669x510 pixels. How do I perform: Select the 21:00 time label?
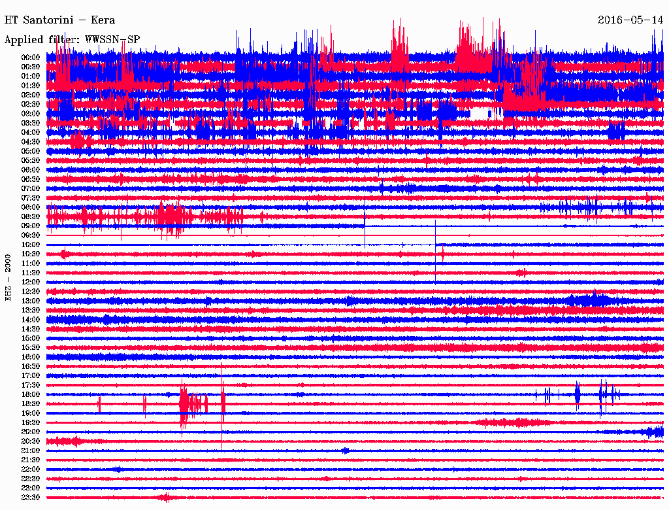click(31, 450)
